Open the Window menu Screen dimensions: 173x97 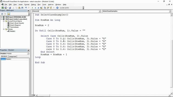58,5
